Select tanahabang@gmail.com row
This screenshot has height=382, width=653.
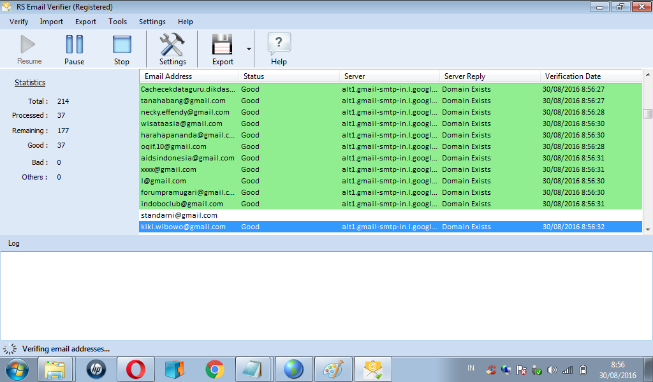pos(390,101)
